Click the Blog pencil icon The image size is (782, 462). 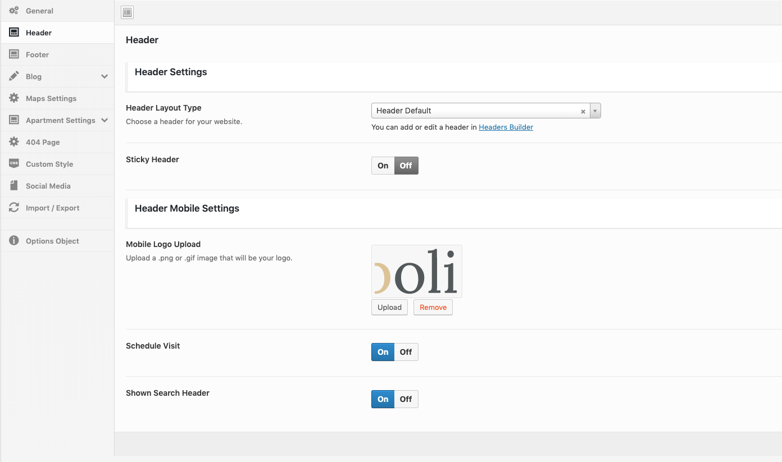[14, 76]
